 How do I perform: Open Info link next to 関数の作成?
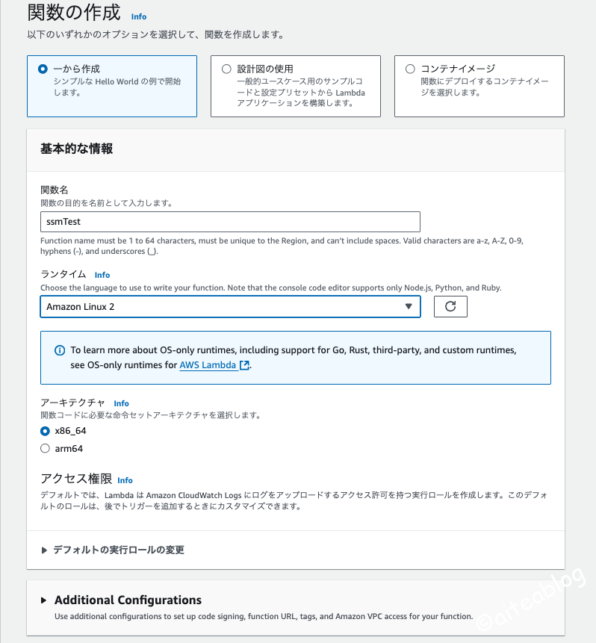tap(139, 16)
